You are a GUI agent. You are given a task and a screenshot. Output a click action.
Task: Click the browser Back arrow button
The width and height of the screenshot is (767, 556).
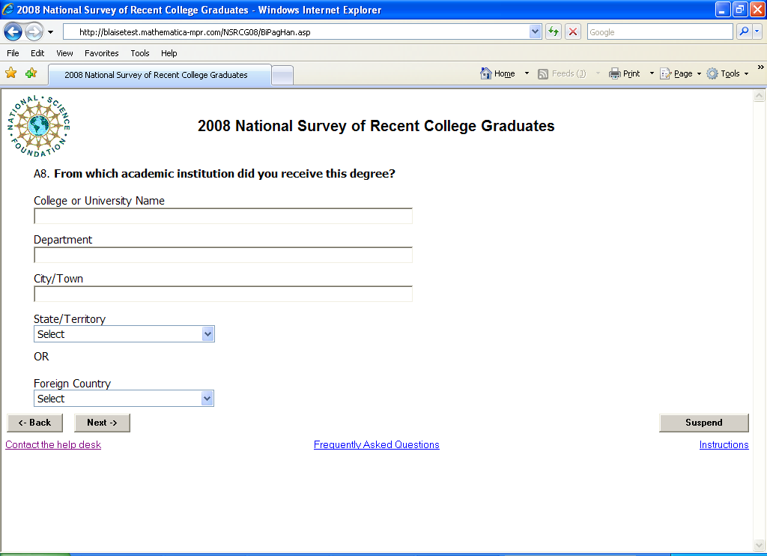tap(13, 32)
